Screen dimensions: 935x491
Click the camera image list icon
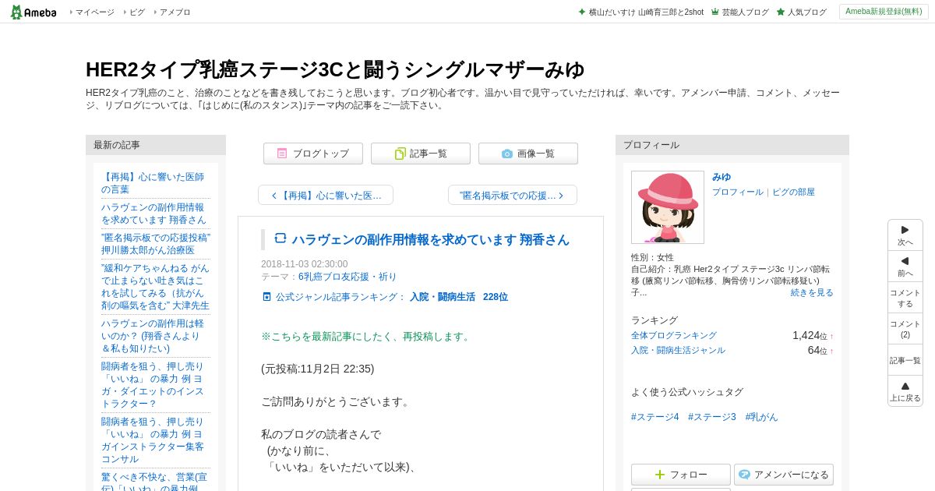(x=507, y=154)
